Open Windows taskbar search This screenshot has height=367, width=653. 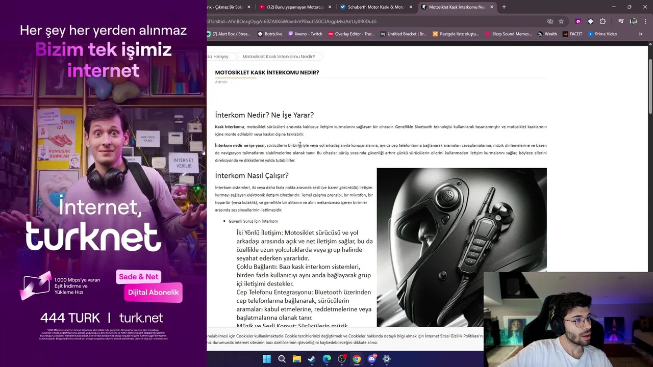(282, 359)
